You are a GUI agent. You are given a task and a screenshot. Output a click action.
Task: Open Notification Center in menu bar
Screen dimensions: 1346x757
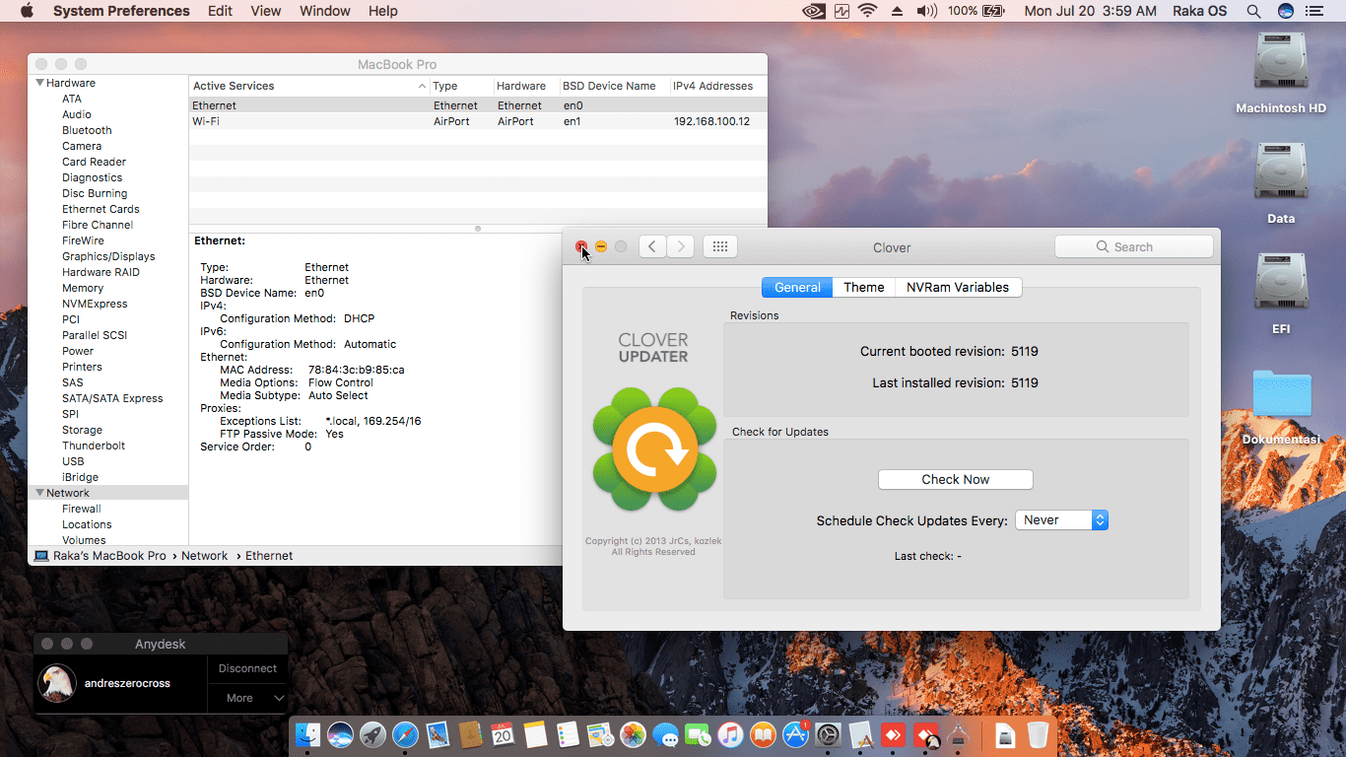(1316, 11)
